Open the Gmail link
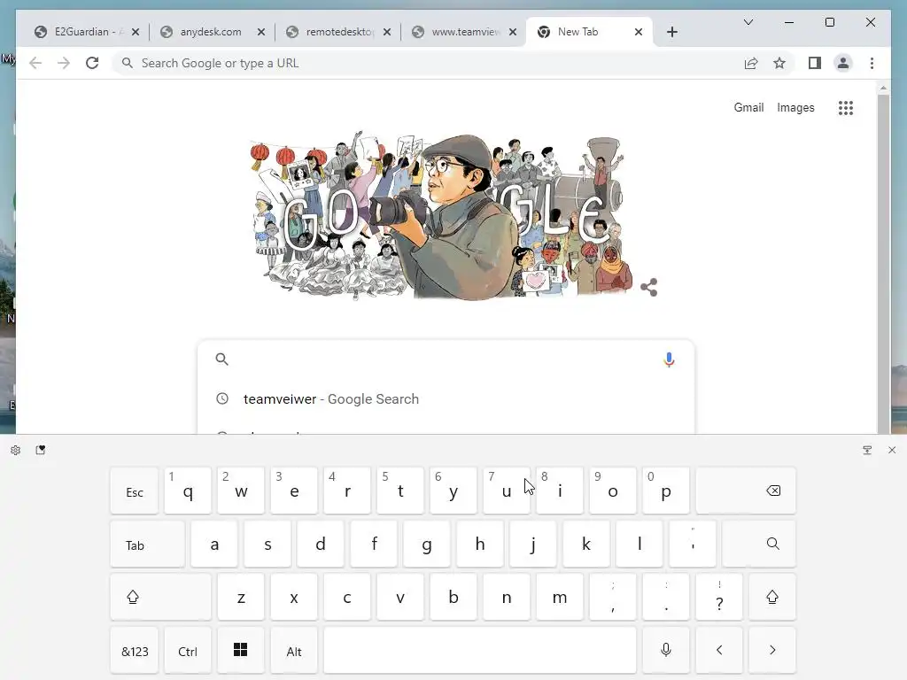907x680 pixels. coord(748,107)
